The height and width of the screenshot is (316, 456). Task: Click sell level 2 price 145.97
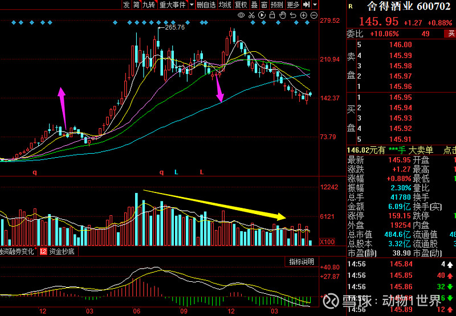(401, 76)
